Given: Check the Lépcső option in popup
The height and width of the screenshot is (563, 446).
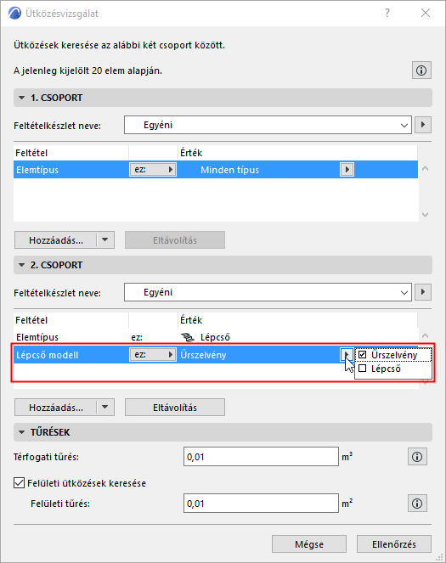Looking at the screenshot, I should coord(363,369).
